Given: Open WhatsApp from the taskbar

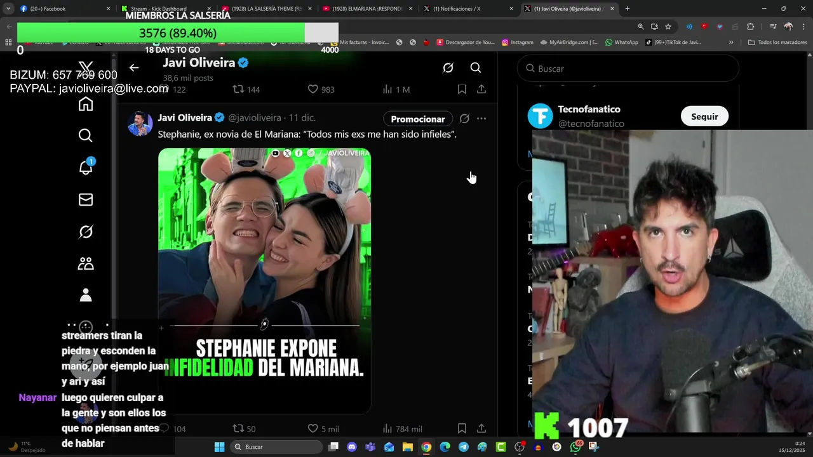Looking at the screenshot, I should coord(575,447).
